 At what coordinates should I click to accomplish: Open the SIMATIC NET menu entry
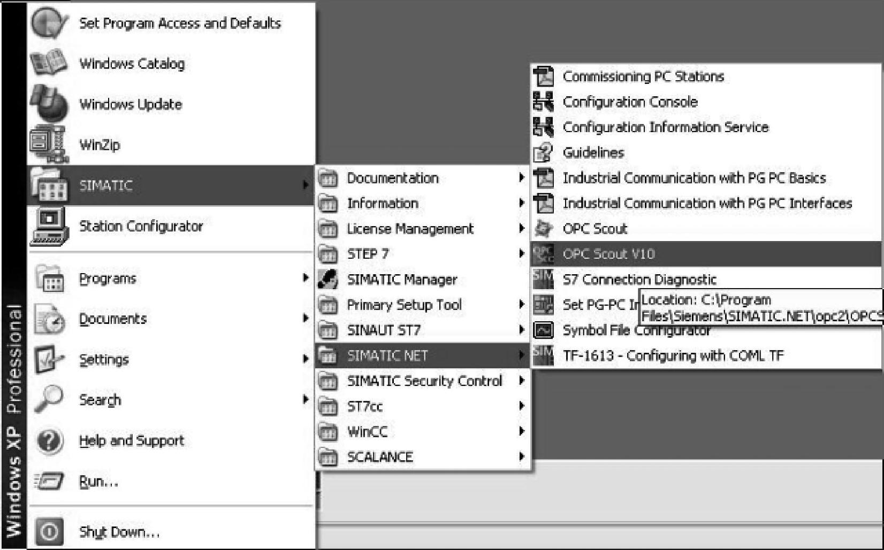[x=422, y=355]
